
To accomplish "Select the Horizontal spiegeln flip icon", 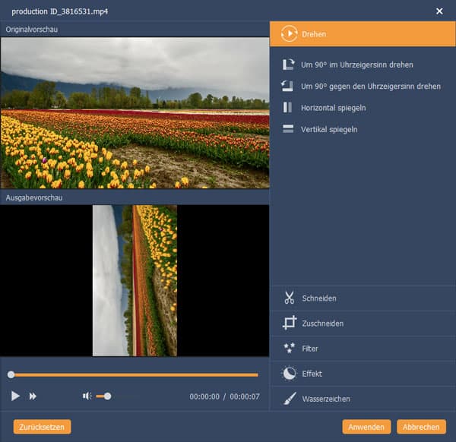I will point(288,108).
